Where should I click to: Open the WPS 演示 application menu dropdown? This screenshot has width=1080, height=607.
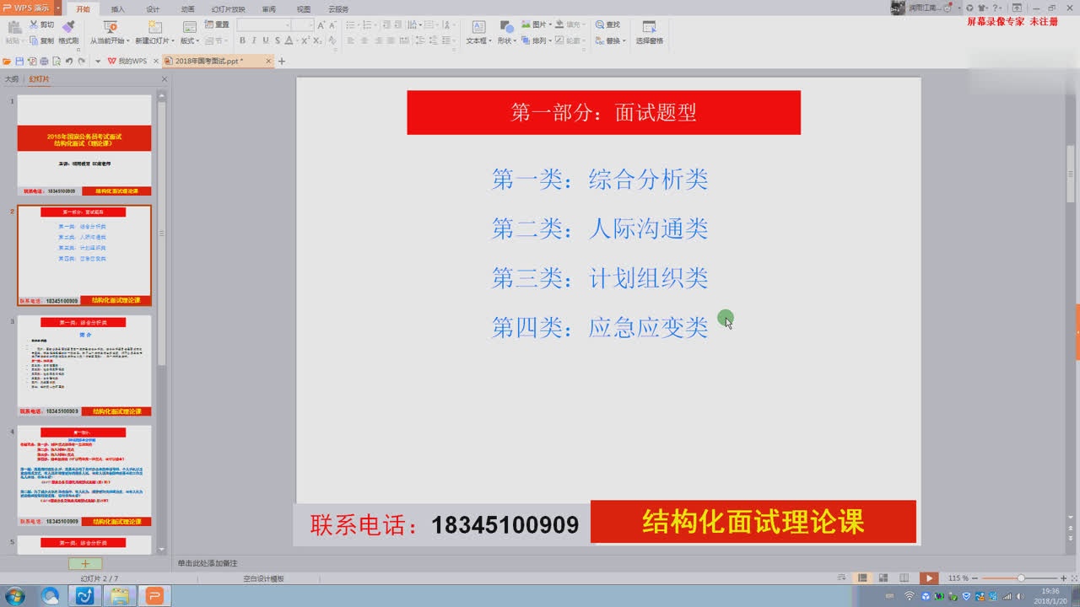point(57,8)
